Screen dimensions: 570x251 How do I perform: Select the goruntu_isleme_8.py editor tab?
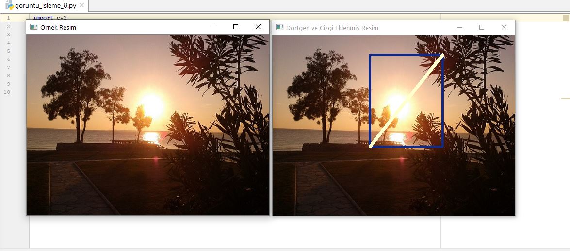[45, 5]
